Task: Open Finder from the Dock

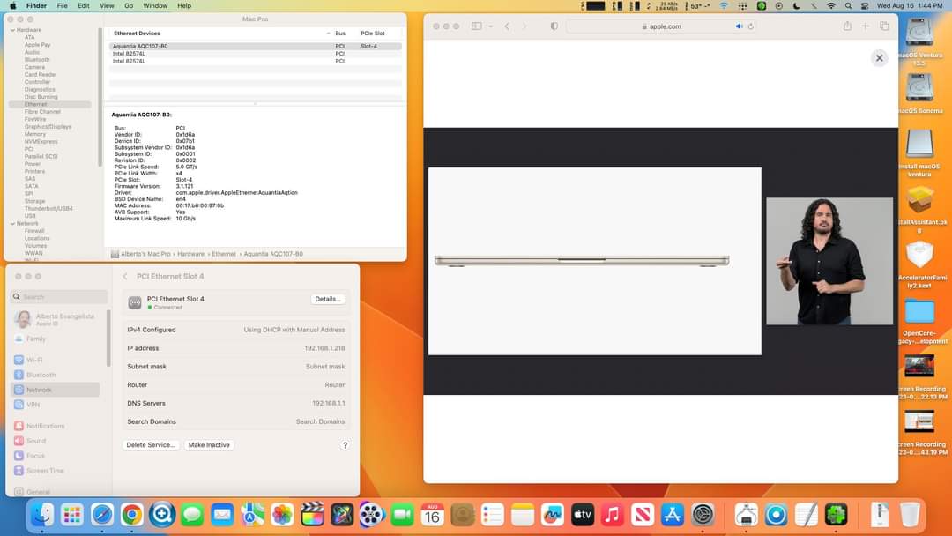Action: pos(42,516)
